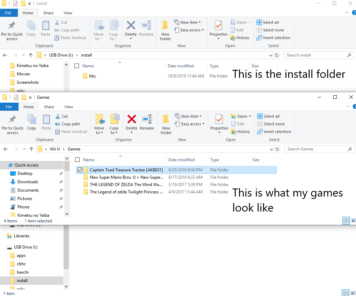The width and height of the screenshot is (356, 296).
Task: Collapse the ribbon in the Games window
Action: click(x=347, y=106)
